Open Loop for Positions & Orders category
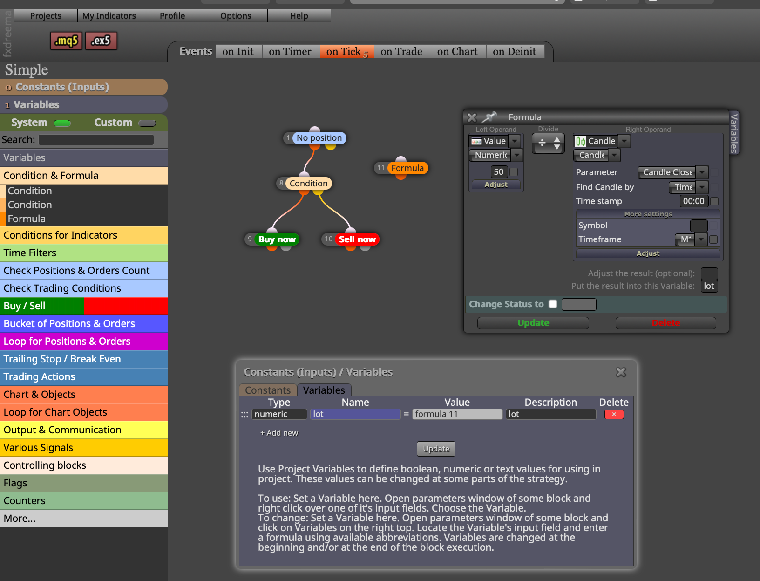760x581 pixels. (x=84, y=342)
